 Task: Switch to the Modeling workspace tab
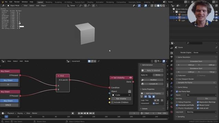coord(49,2)
